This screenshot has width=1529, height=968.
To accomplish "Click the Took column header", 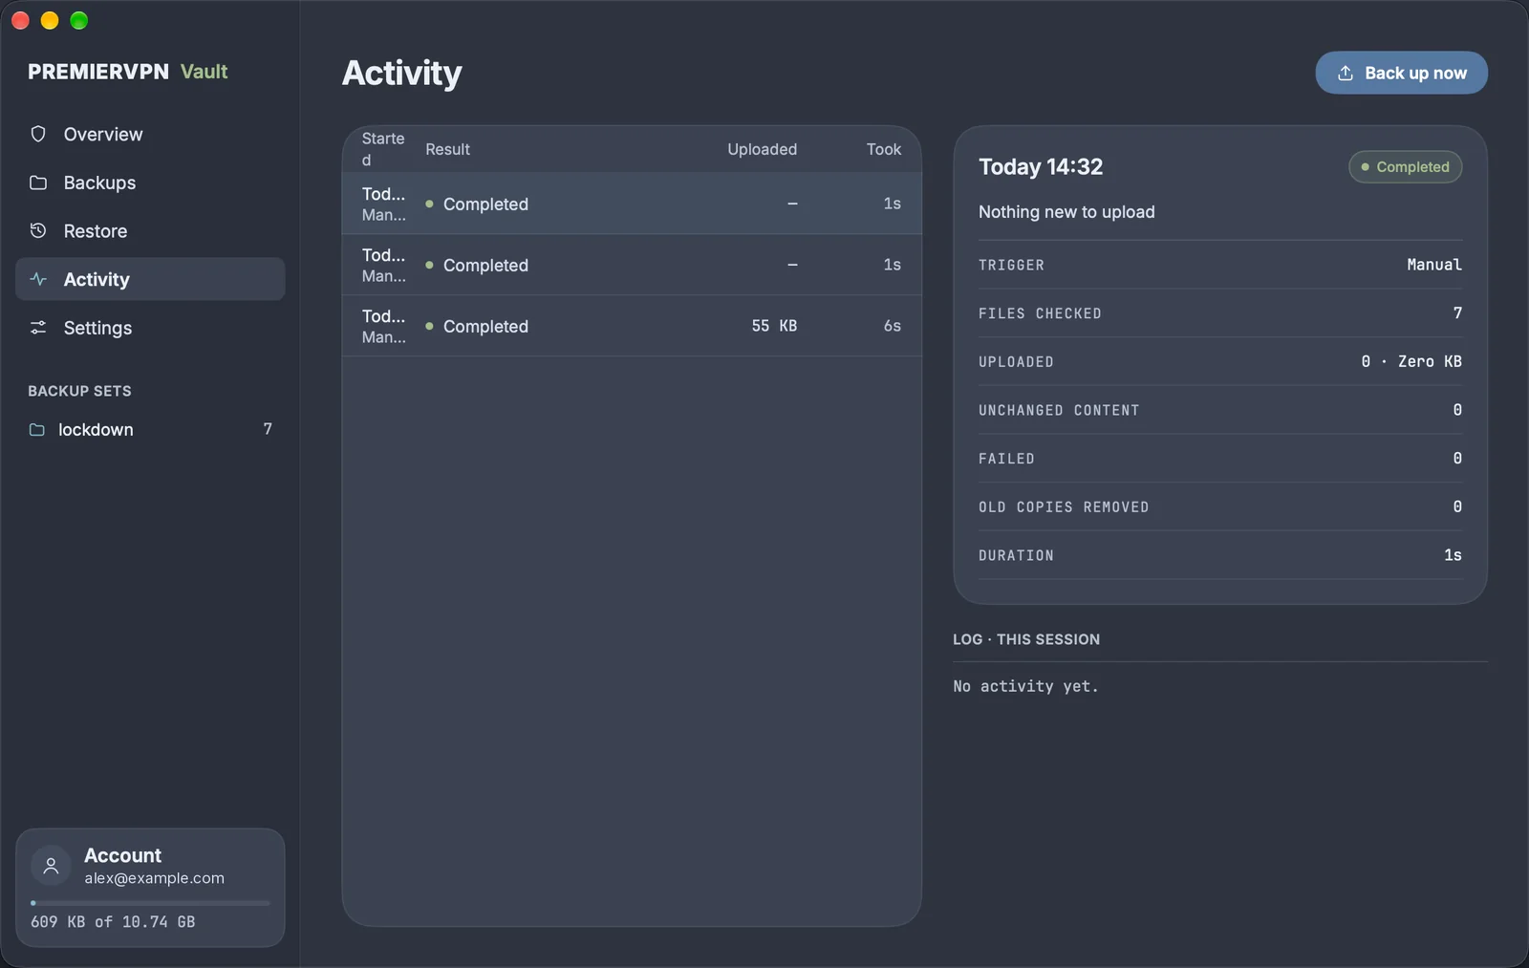I will point(884,149).
